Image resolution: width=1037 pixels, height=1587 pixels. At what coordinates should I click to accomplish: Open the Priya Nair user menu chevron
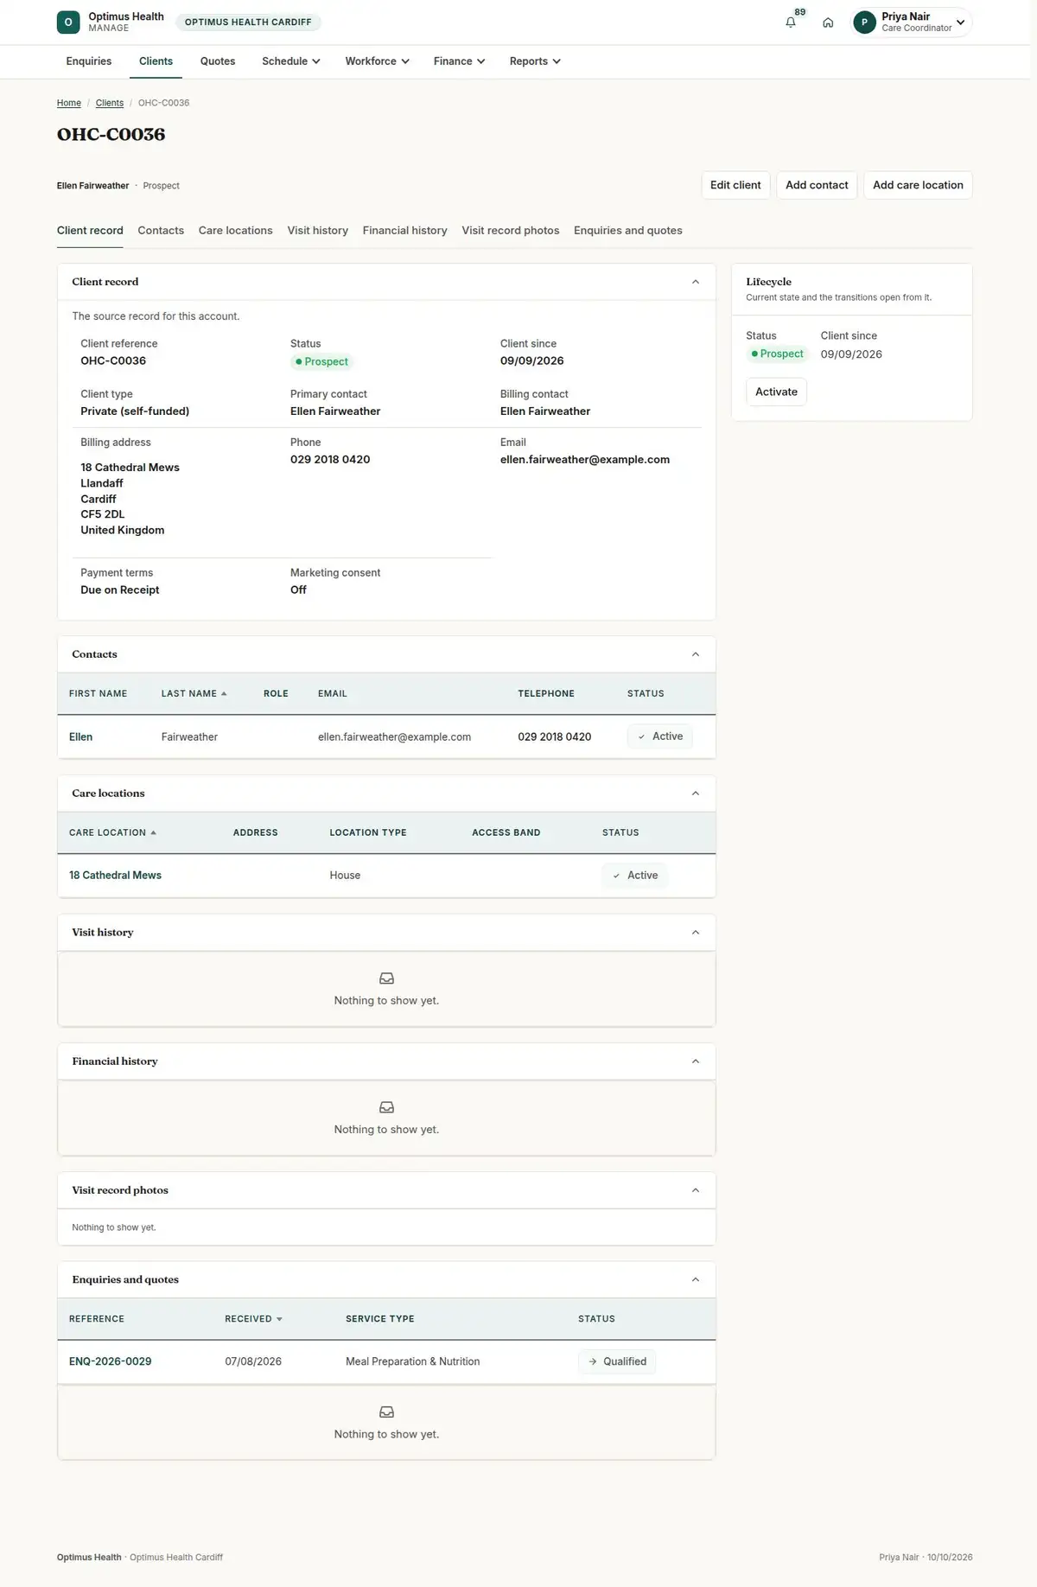click(960, 22)
